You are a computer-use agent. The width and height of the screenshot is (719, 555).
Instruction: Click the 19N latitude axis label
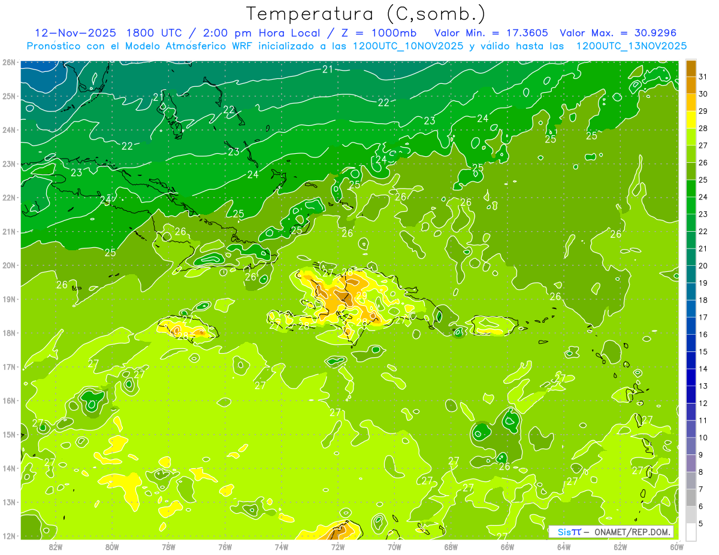(x=9, y=299)
